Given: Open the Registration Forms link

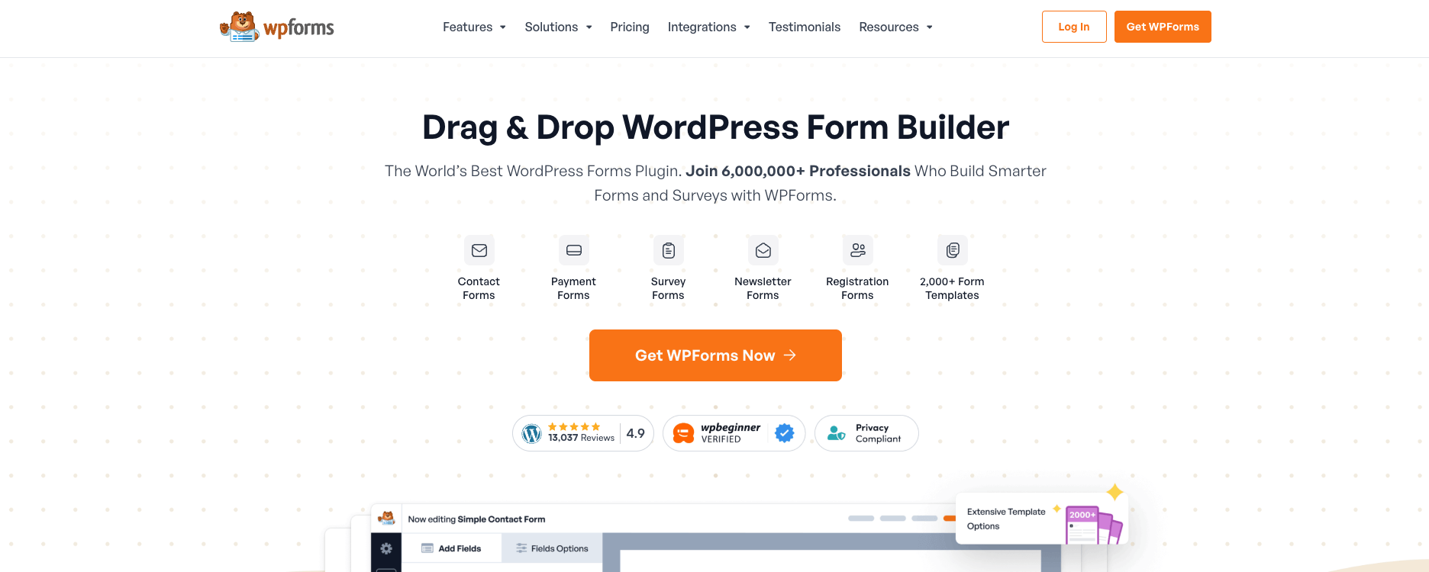Looking at the screenshot, I should (x=857, y=288).
